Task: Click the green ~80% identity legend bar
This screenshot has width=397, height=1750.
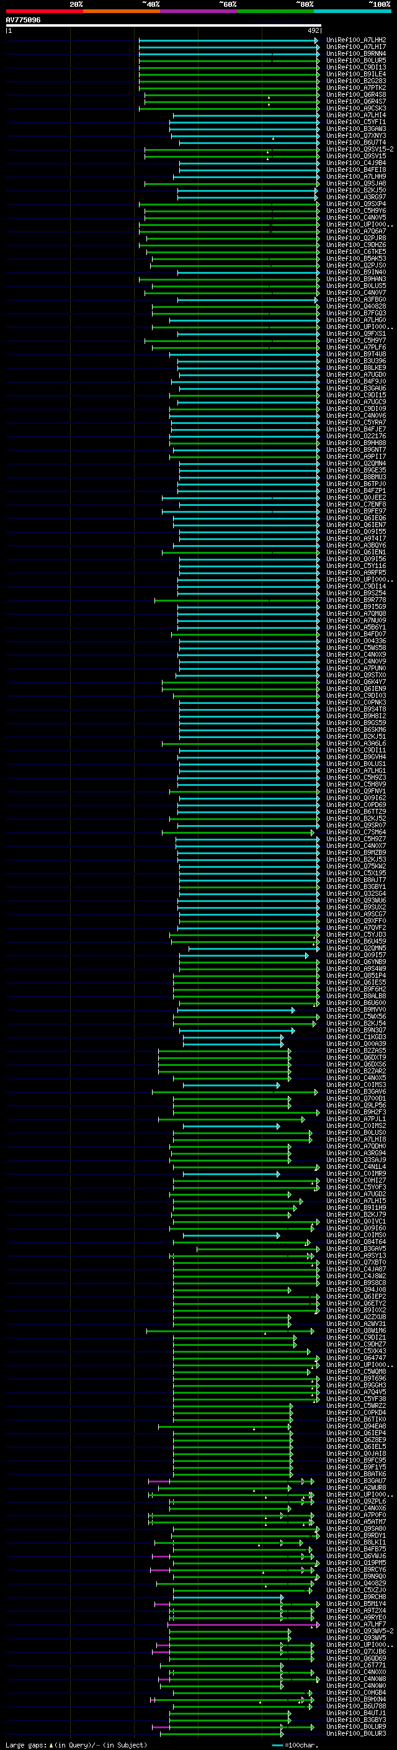Action: (x=275, y=12)
